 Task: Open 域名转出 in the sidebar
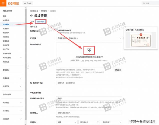(6, 37)
